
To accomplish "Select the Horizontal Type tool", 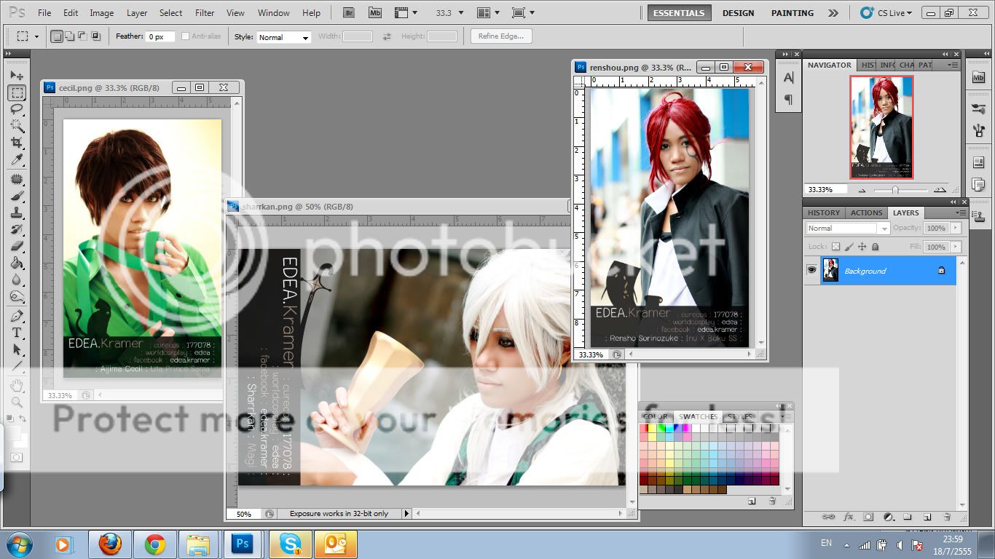I will [17, 333].
